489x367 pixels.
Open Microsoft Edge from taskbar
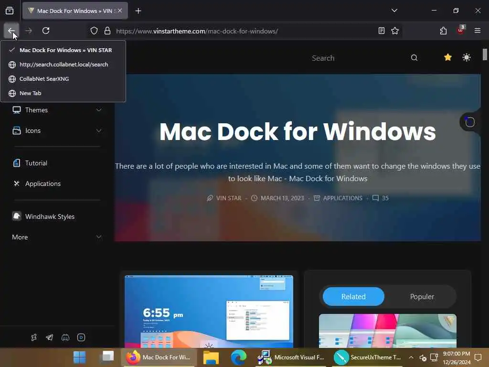click(239, 357)
